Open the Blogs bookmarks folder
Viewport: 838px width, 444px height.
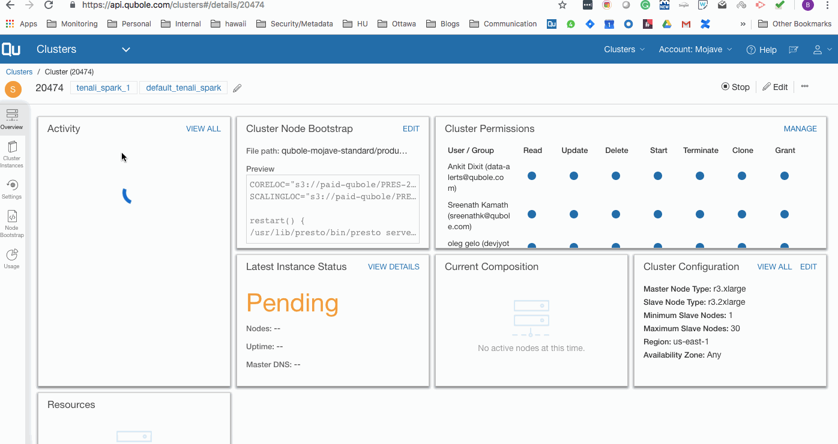click(x=442, y=24)
